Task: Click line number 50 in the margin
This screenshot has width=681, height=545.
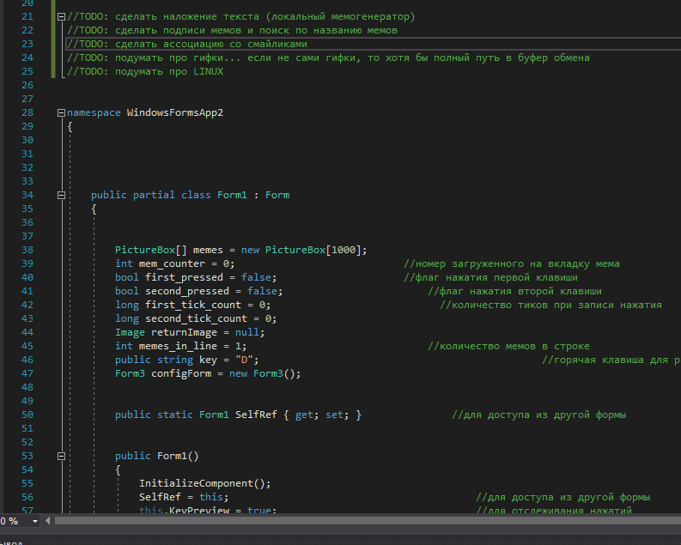Action: click(26, 415)
